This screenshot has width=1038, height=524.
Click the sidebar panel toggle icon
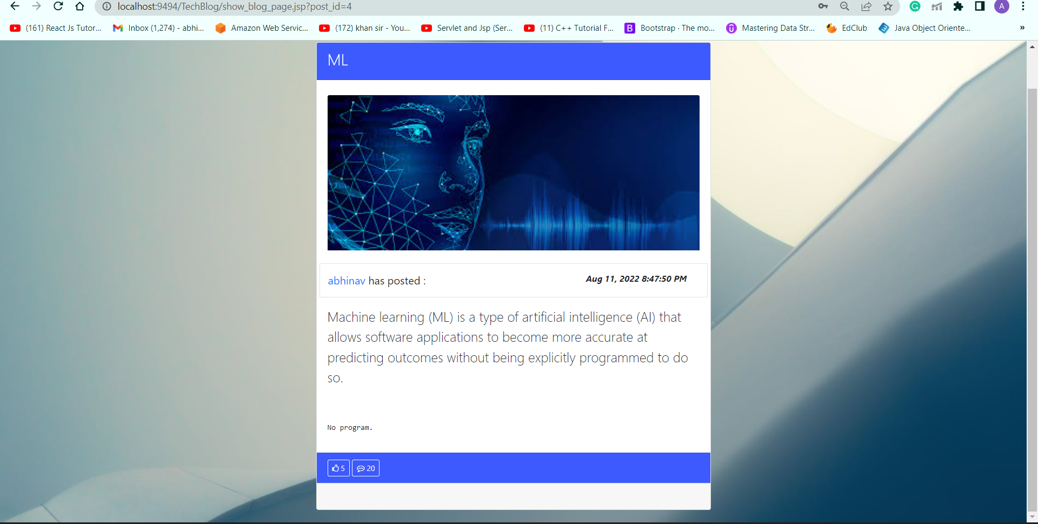click(x=979, y=7)
